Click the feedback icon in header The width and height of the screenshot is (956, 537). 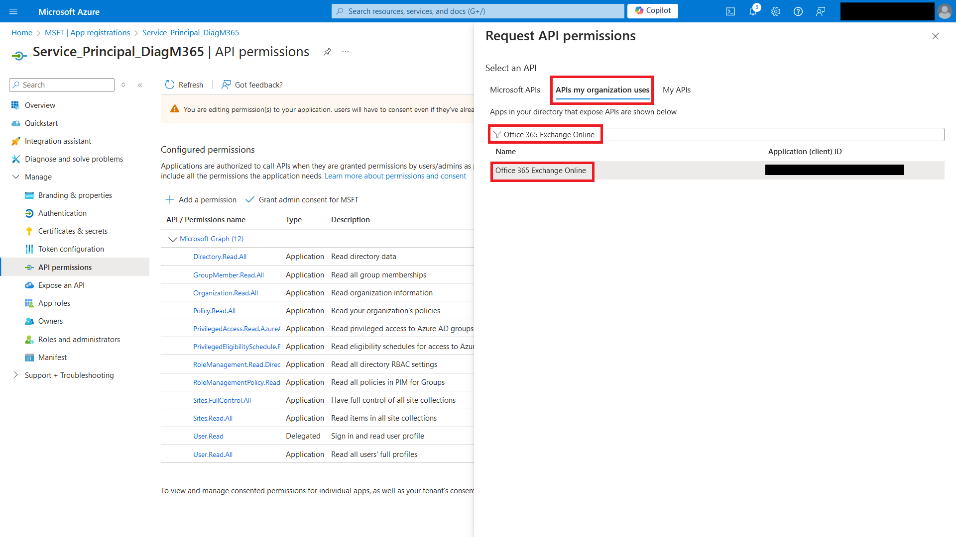tap(821, 11)
